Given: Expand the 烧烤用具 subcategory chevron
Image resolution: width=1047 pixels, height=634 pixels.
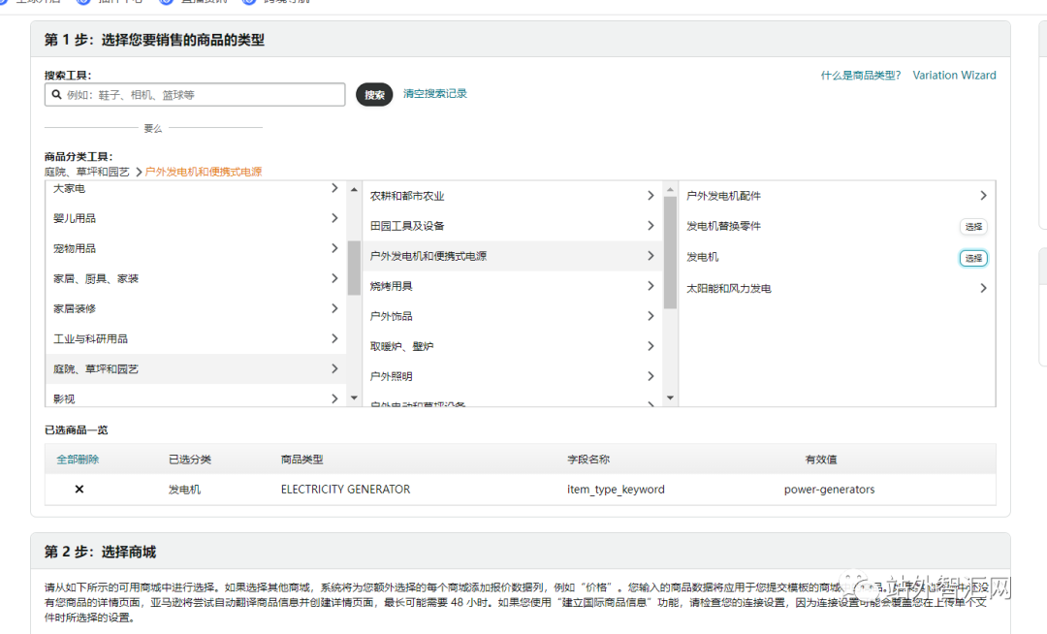Looking at the screenshot, I should pos(650,286).
